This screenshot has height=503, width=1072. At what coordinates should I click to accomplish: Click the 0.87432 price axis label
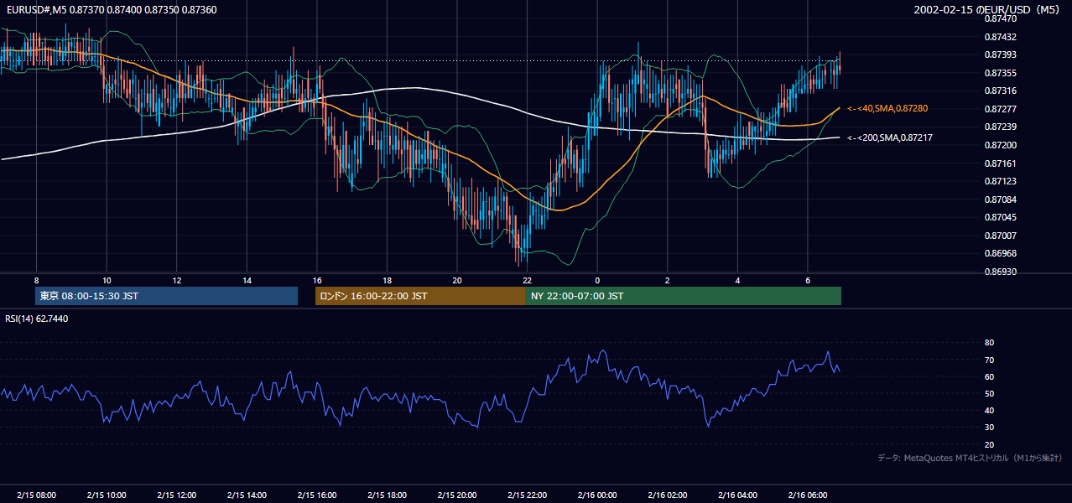(1000, 37)
